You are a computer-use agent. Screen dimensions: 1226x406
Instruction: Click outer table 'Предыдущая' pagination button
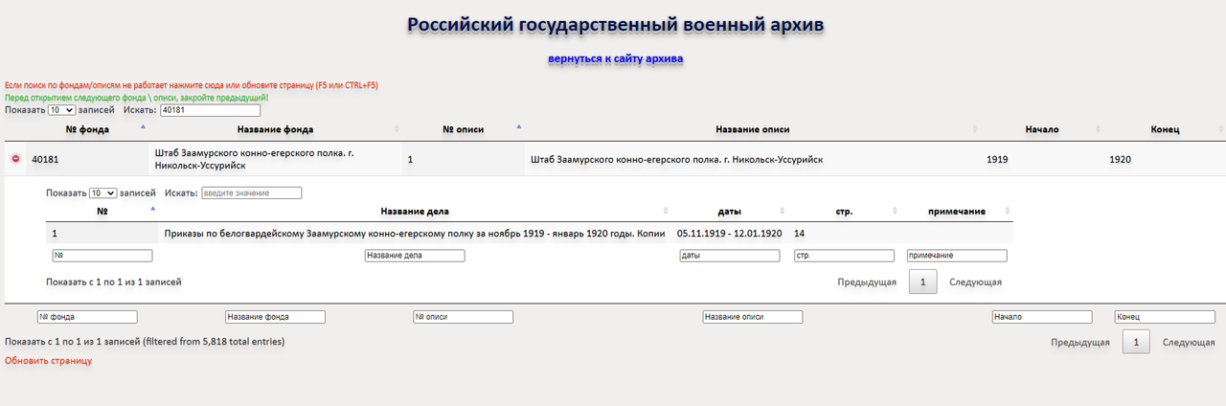pyautogui.click(x=1080, y=343)
